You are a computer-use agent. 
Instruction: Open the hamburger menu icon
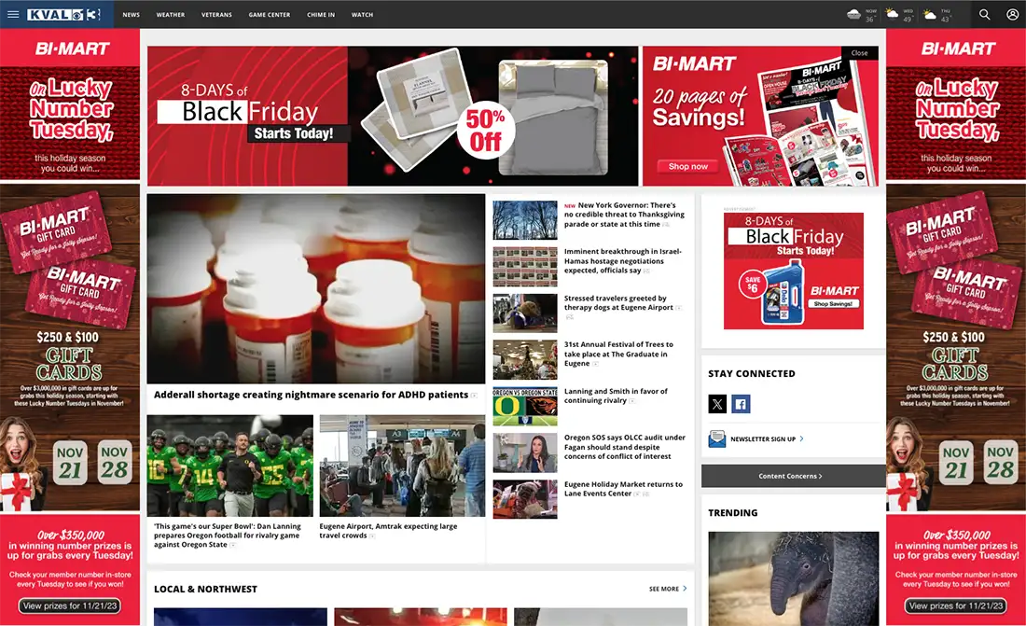point(13,14)
